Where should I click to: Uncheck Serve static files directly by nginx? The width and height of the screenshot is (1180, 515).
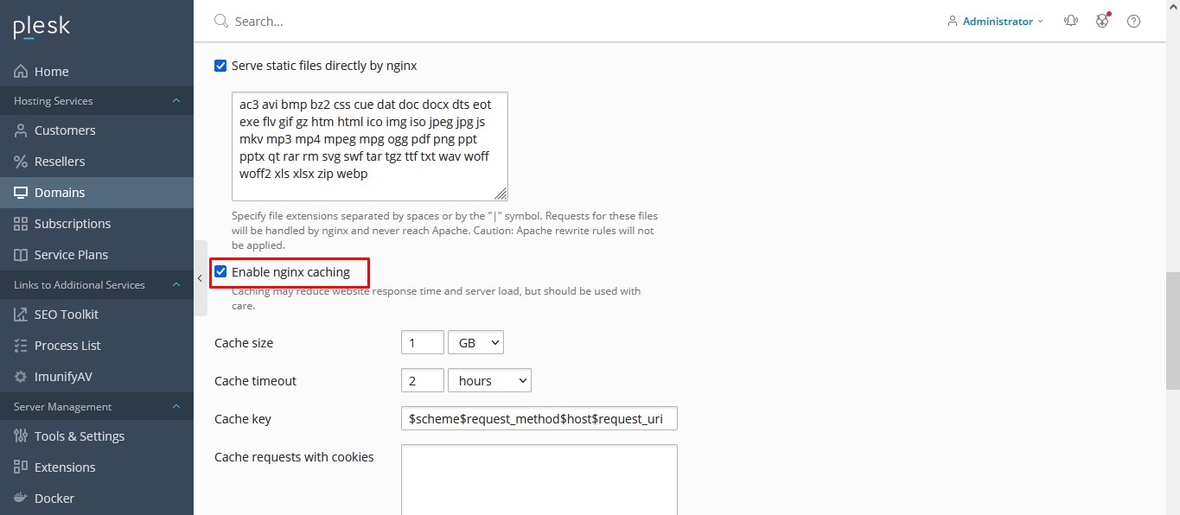pos(220,65)
